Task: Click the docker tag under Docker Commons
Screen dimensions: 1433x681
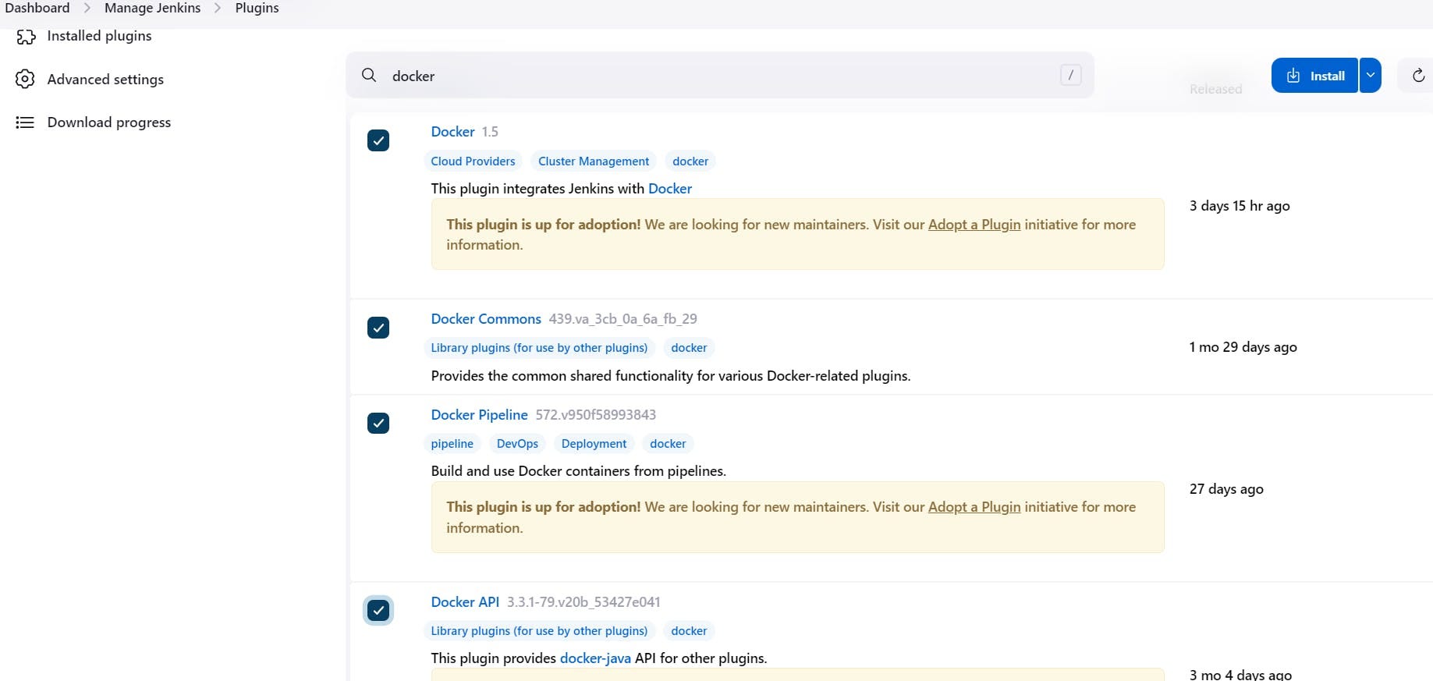Action: click(689, 348)
